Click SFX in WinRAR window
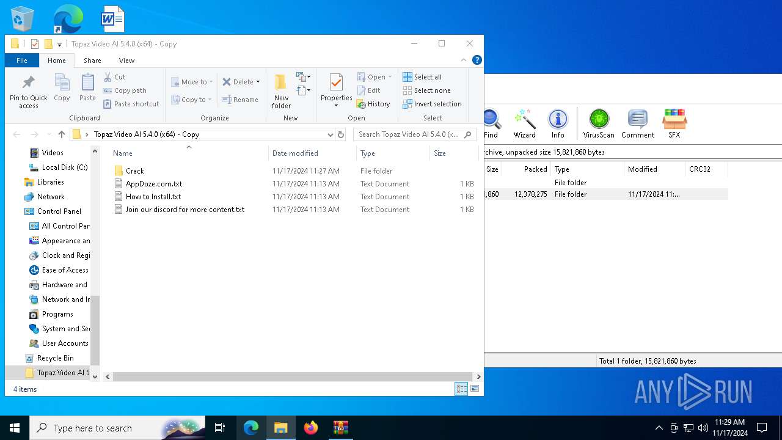Viewport: 782px width, 440px height. (674, 124)
